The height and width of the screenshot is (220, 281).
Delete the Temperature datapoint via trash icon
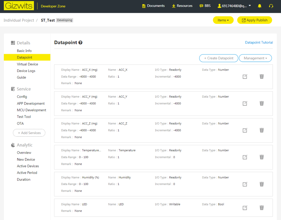click(x=261, y=157)
